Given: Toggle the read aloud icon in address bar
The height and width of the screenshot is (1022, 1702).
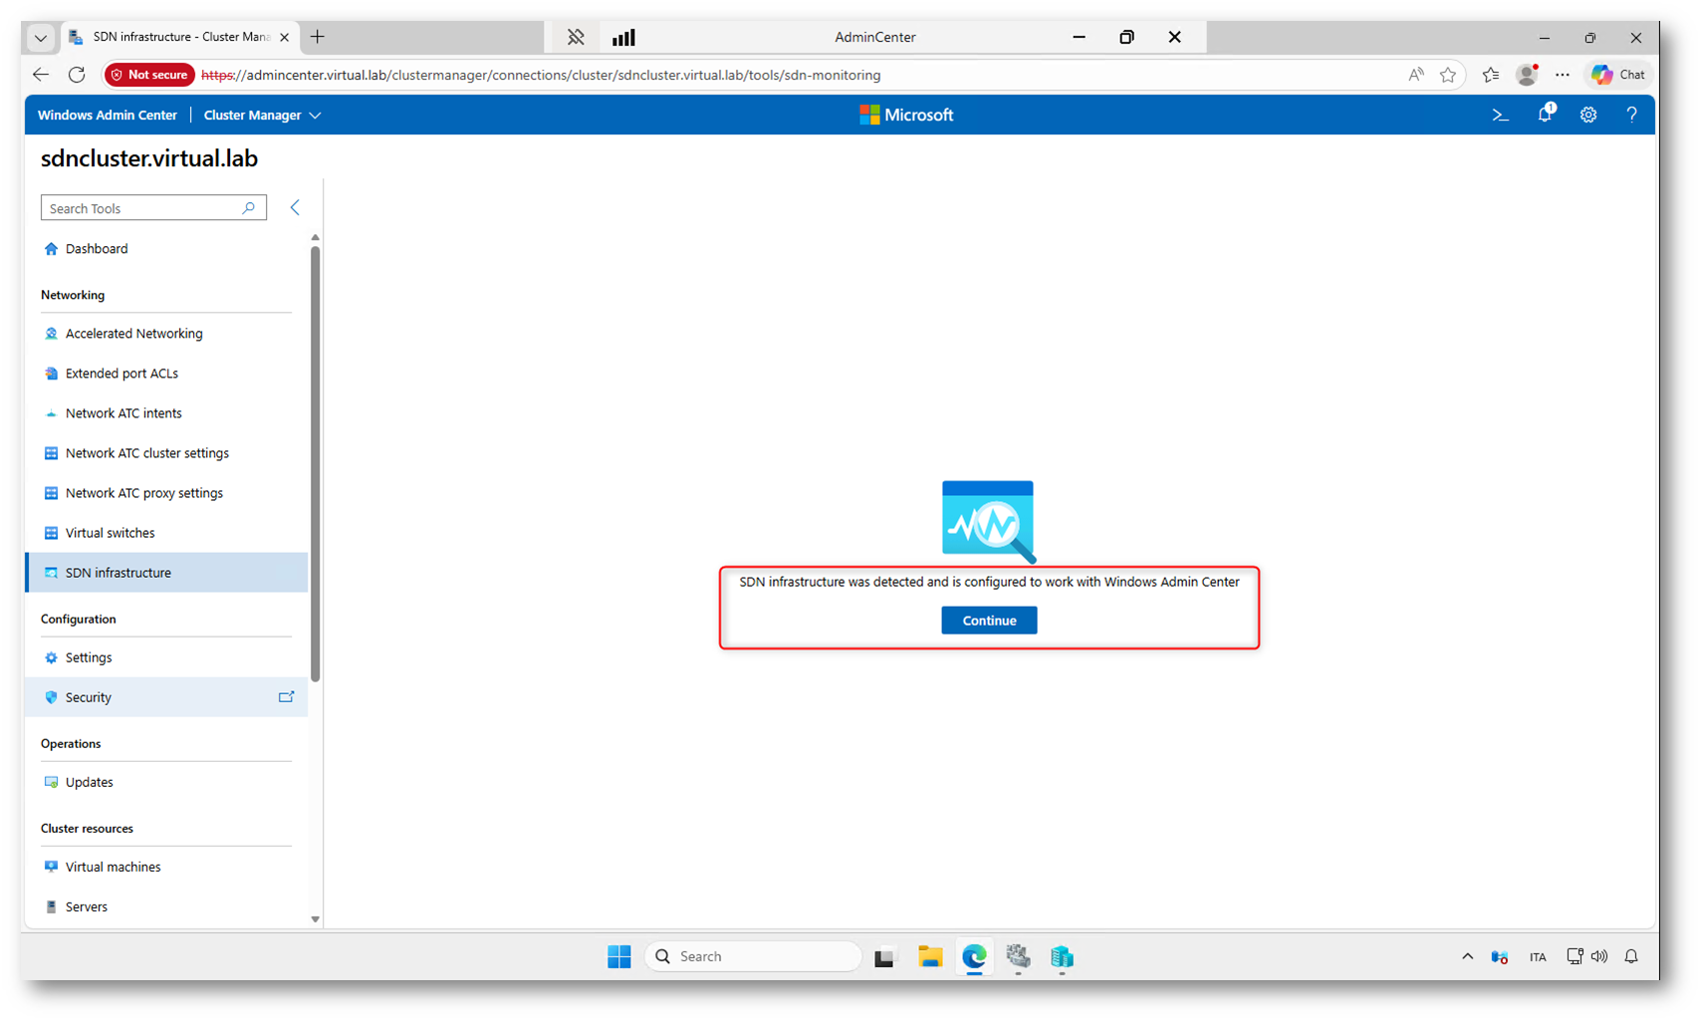Looking at the screenshot, I should [1415, 75].
